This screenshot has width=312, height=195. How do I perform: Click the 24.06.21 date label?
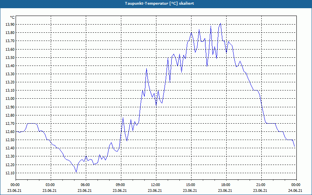(x=295, y=191)
